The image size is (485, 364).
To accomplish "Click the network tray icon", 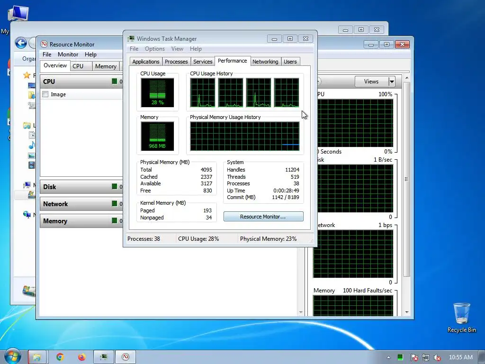I will (426, 357).
